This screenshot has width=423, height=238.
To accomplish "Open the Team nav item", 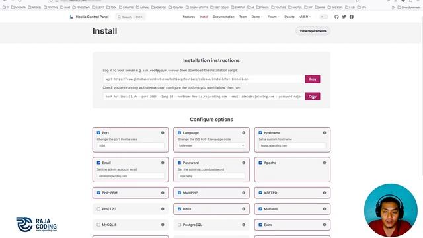I will point(243,17).
